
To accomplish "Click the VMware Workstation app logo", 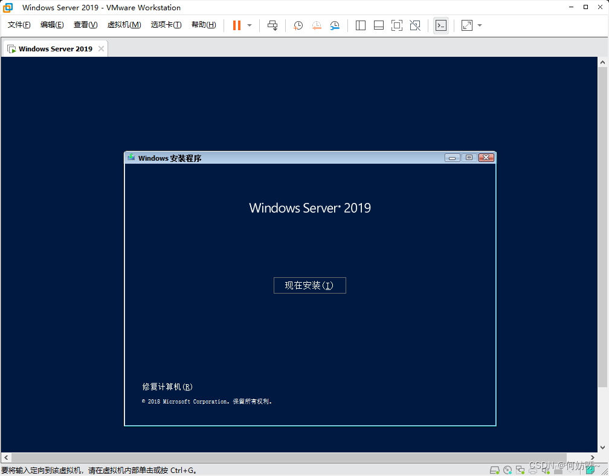I will click(8, 7).
